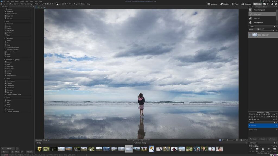Adjust the zoom slider below the image
The width and height of the screenshot is (278, 156).
click(x=230, y=140)
